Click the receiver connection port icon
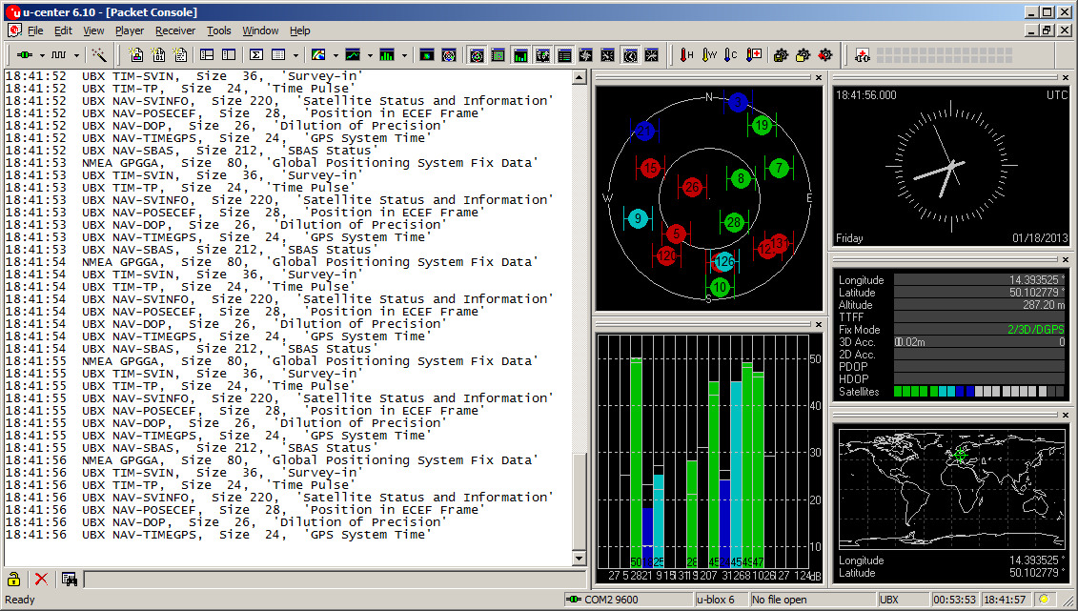 tap(25, 55)
